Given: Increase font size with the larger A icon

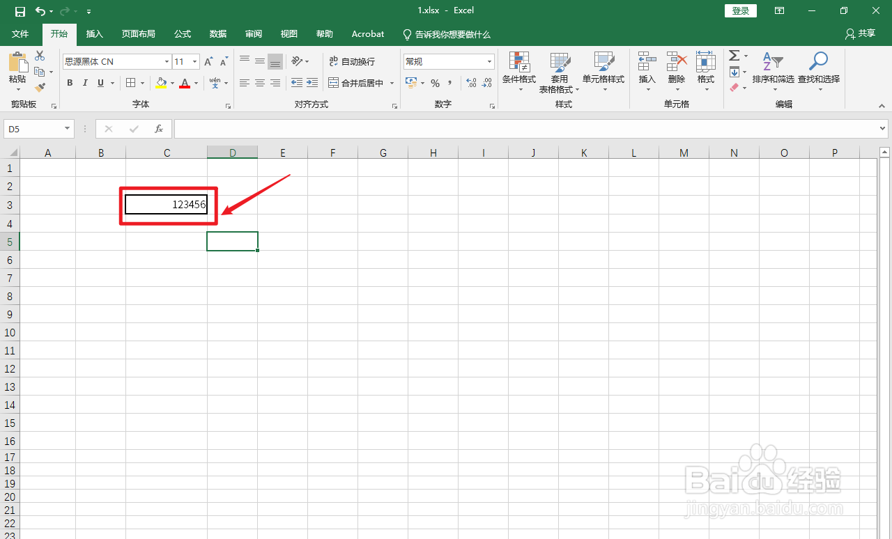Looking at the screenshot, I should click(x=208, y=62).
